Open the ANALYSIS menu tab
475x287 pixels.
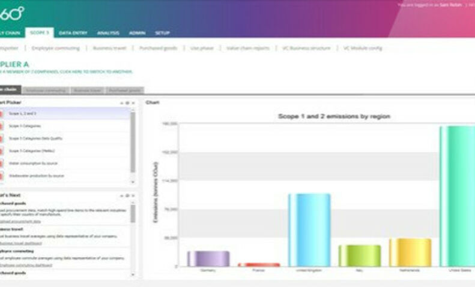tap(108, 33)
